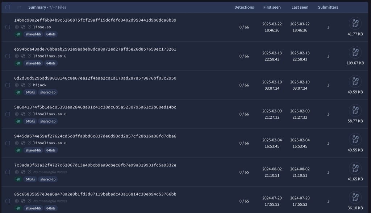Viewport: 371px width, 213px height.
Task: Open the file hash starting with e594bca43ade
Action: click(x=95, y=49)
